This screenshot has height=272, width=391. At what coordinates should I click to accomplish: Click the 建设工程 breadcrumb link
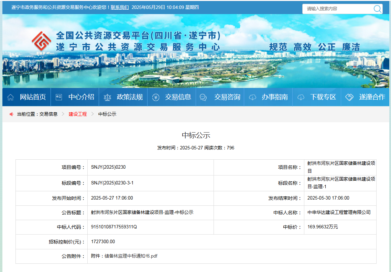click(x=78, y=114)
